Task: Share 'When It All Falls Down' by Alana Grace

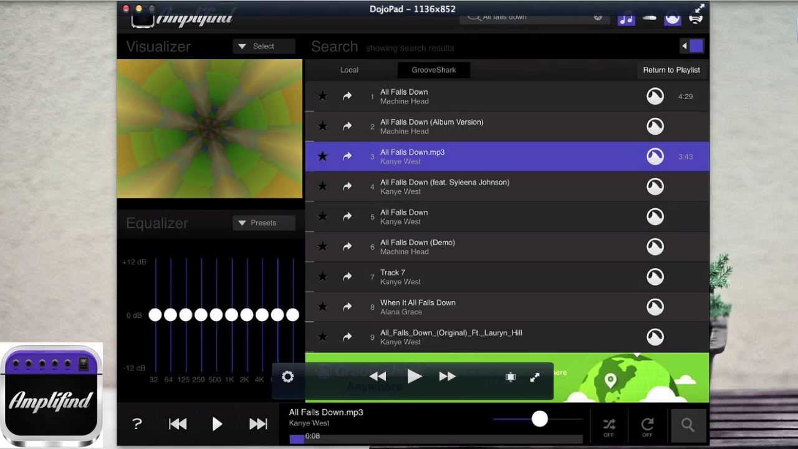Action: [x=347, y=307]
